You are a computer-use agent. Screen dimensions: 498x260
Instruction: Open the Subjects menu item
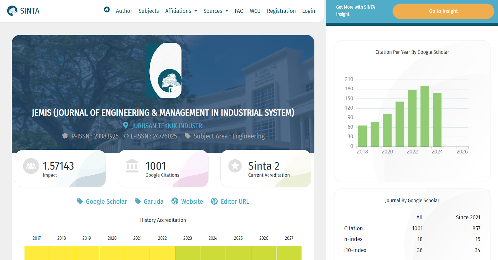tap(148, 11)
